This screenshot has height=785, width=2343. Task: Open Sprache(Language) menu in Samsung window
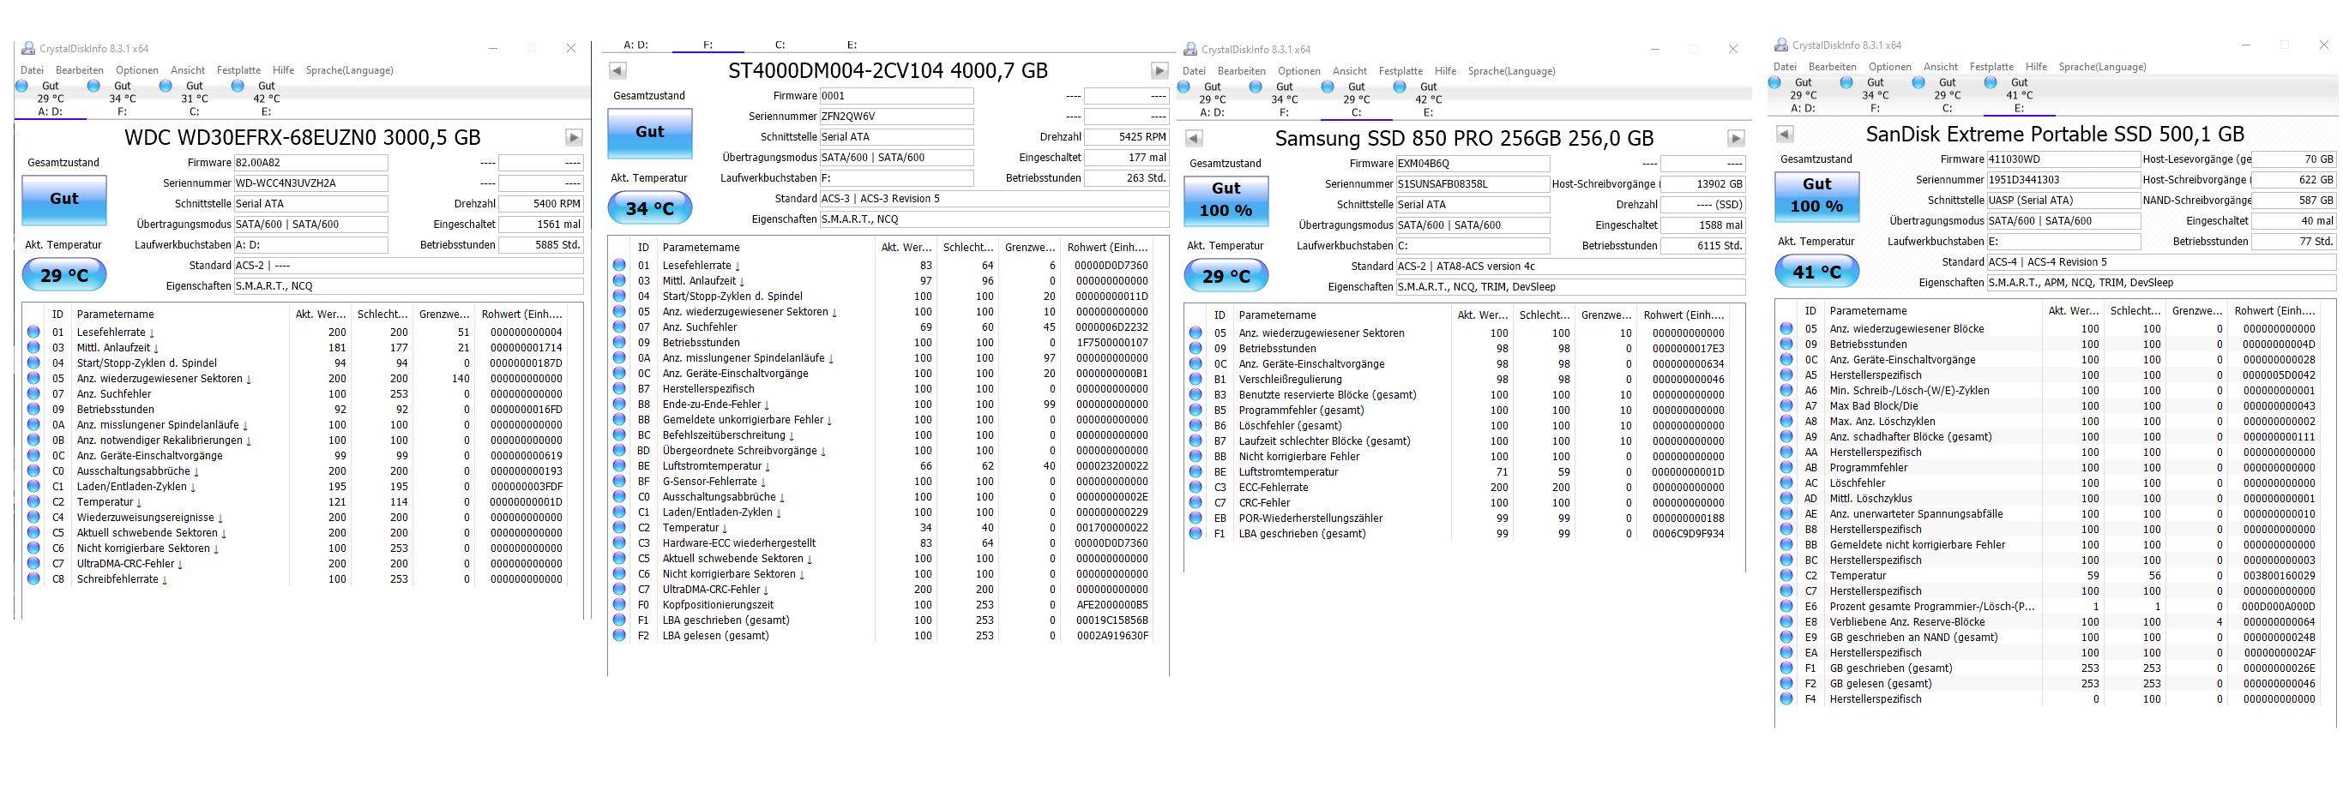point(1512,71)
